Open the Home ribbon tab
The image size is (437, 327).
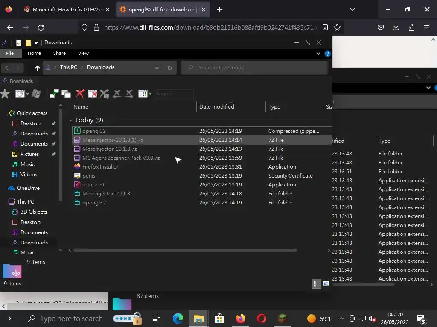34,53
